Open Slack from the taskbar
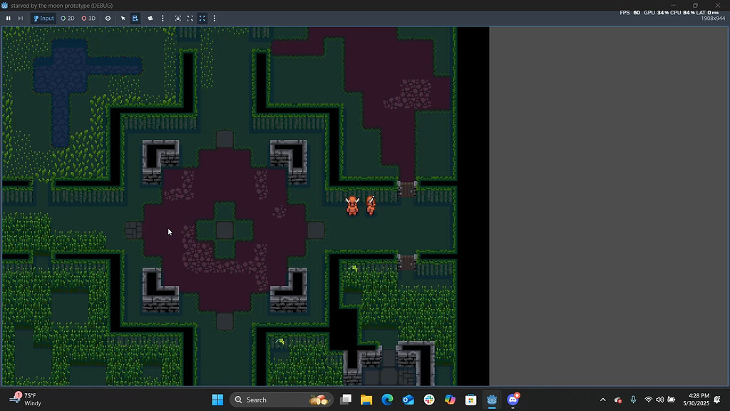The image size is (730, 411). coord(429,400)
